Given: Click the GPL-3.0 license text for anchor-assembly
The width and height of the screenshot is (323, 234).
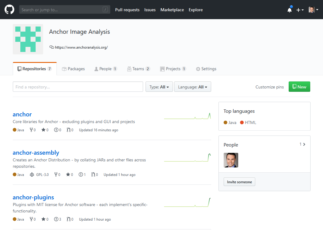Looking at the screenshot, I should [43, 175].
